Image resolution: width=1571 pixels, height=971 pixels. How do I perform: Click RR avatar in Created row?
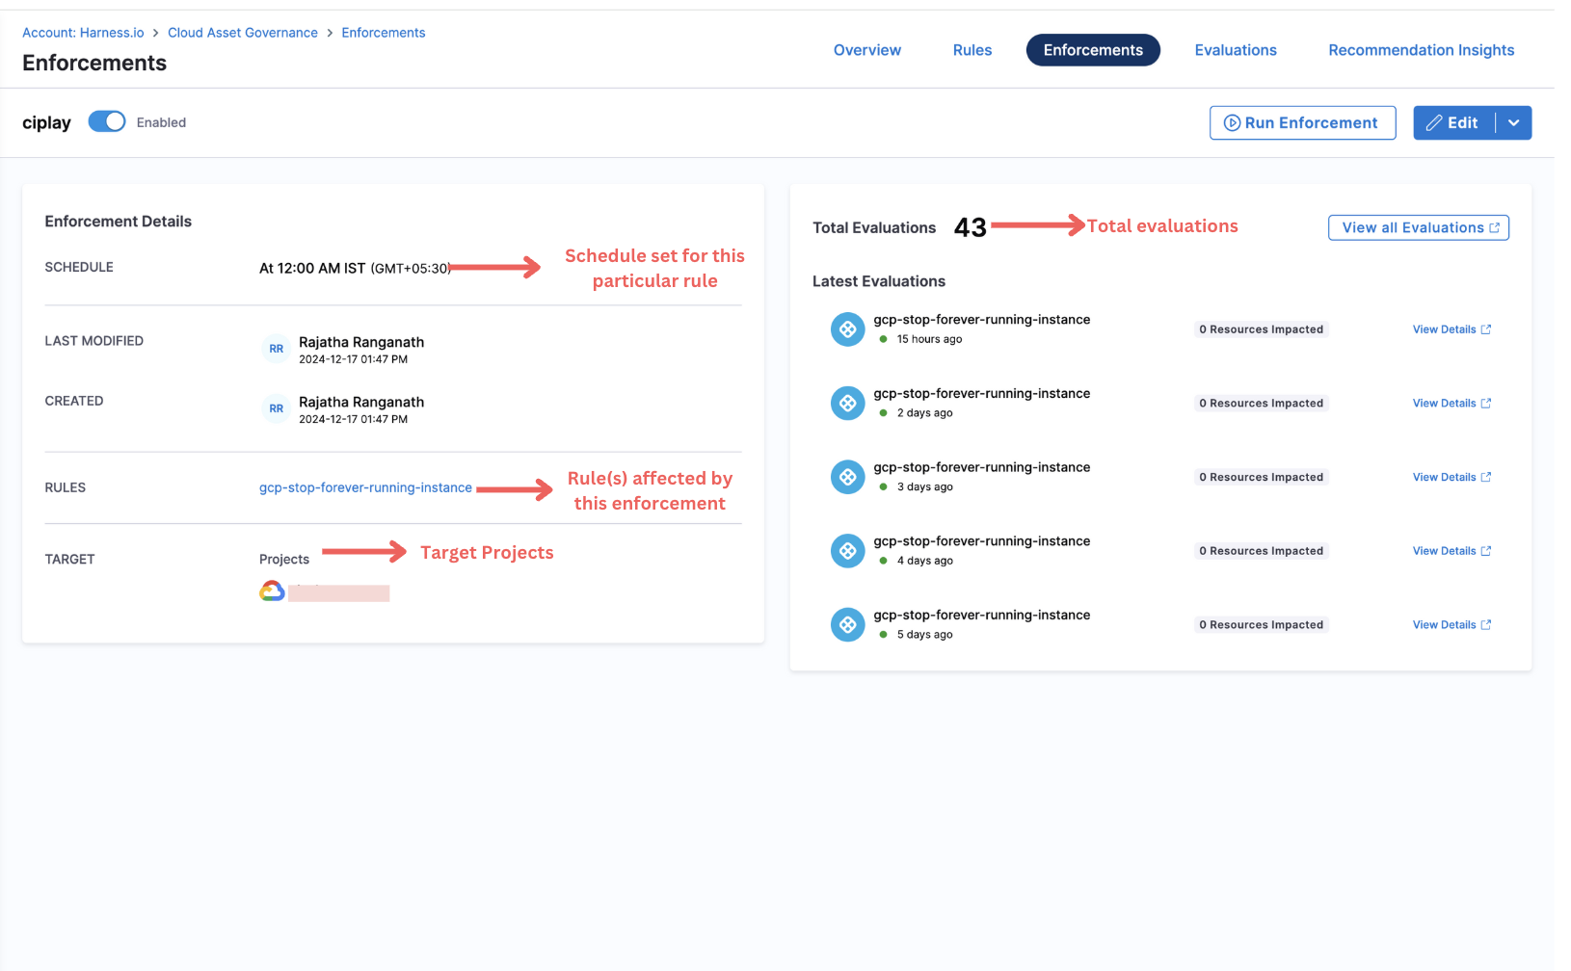(277, 408)
